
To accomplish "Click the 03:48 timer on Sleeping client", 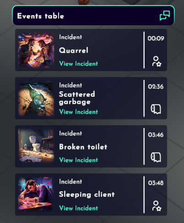I will (156, 183).
